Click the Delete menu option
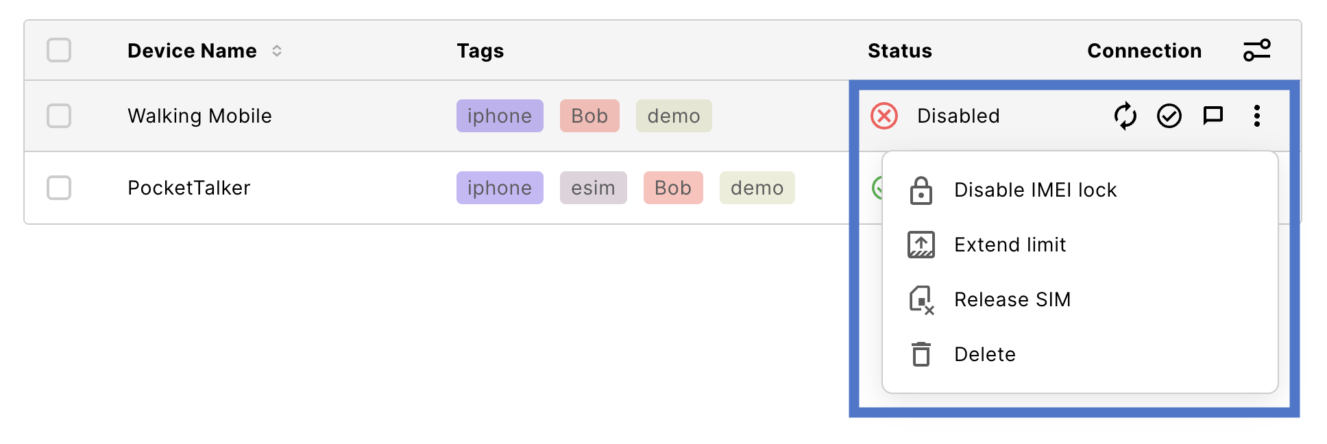 [984, 354]
